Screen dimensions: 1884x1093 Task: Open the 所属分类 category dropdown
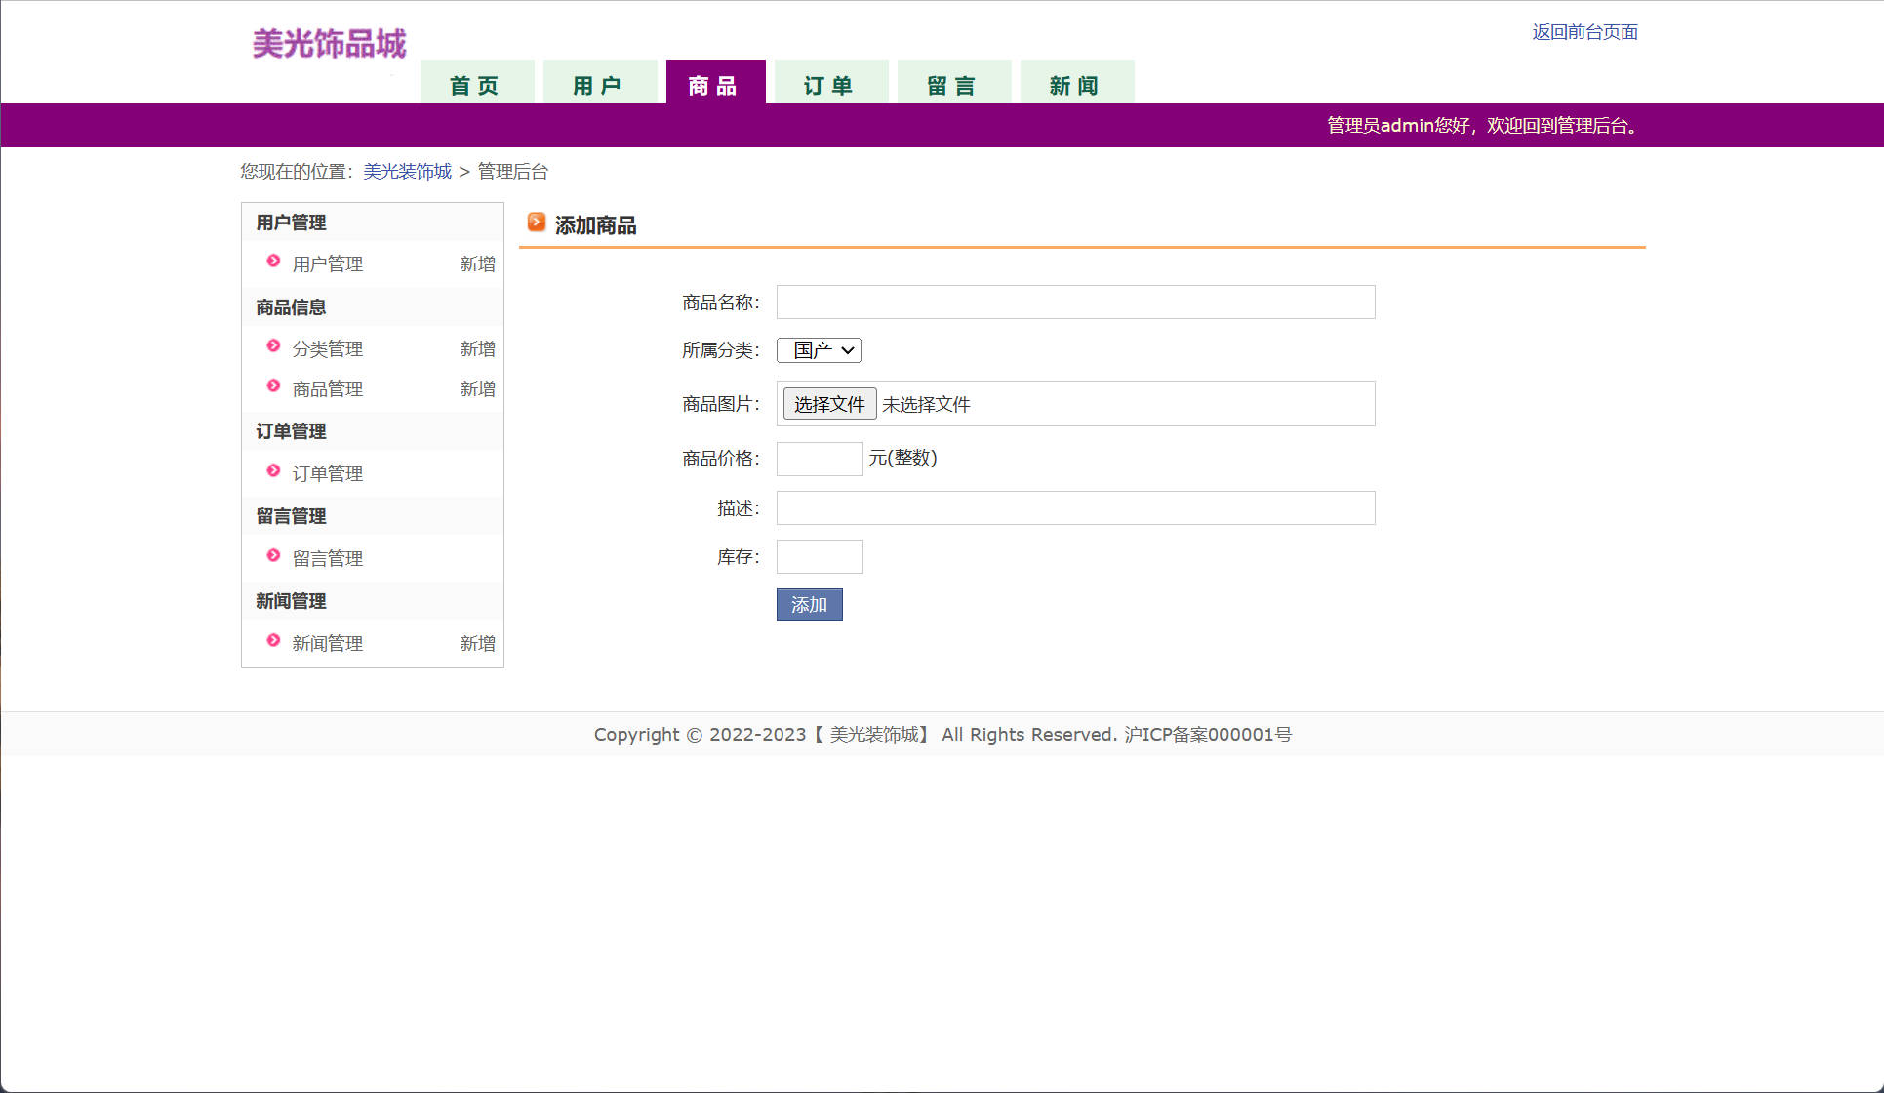pos(819,350)
